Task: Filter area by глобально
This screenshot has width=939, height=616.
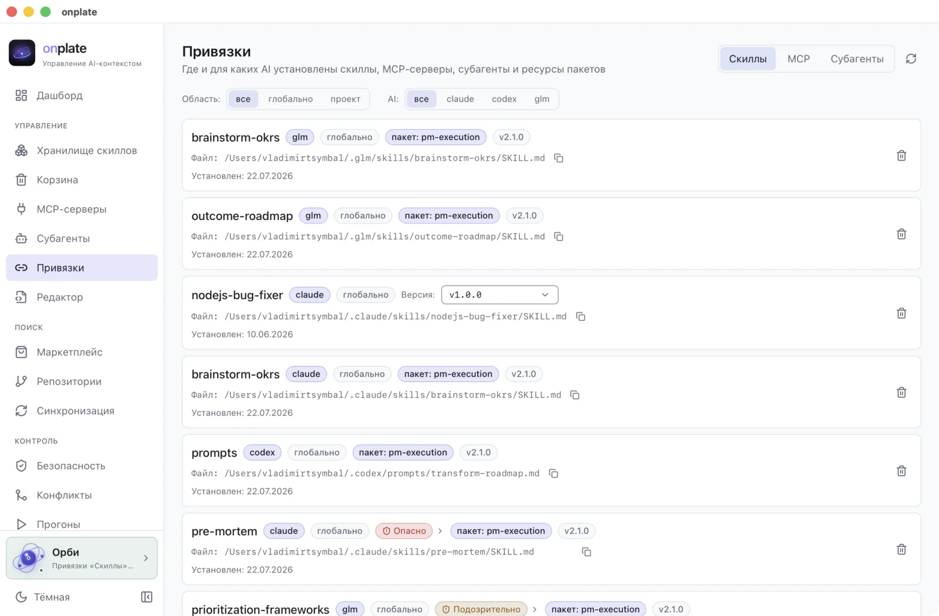Action: click(291, 99)
